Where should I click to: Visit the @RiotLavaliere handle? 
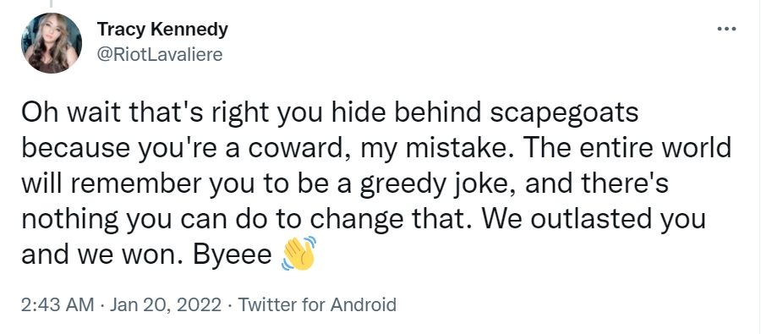(x=160, y=54)
